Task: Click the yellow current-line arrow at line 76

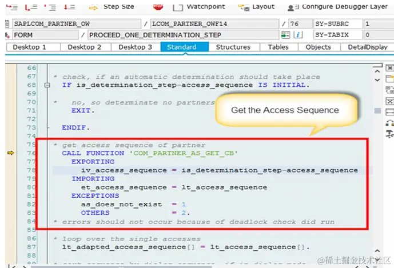Action: click(x=11, y=153)
